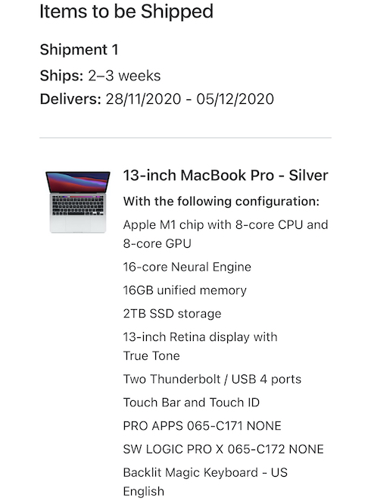The image size is (371, 501).
Task: Click the 13-inch Retina display line
Action: pyautogui.click(x=200, y=337)
